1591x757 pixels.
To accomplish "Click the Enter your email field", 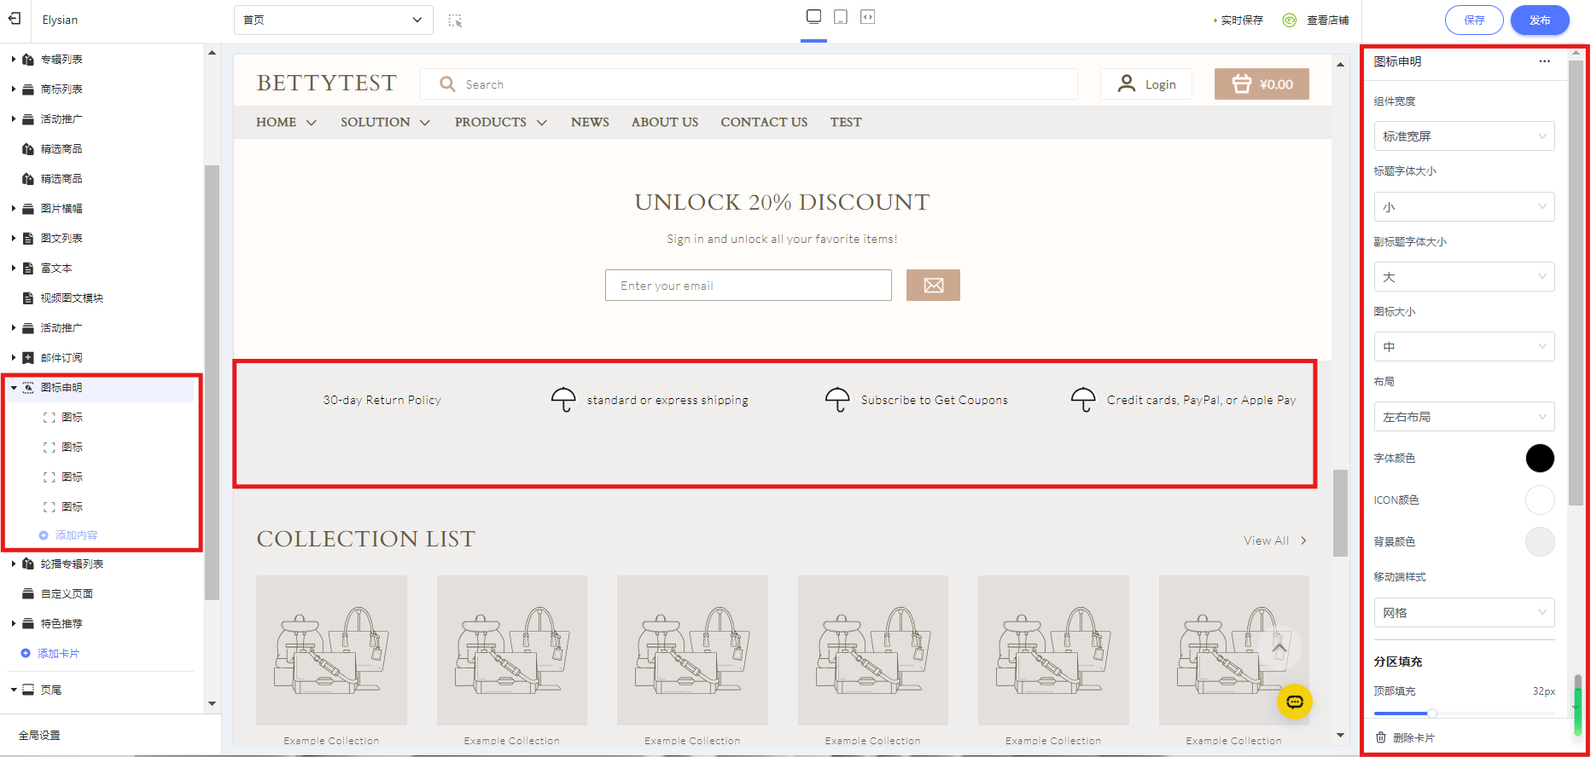I will pyautogui.click(x=748, y=286).
